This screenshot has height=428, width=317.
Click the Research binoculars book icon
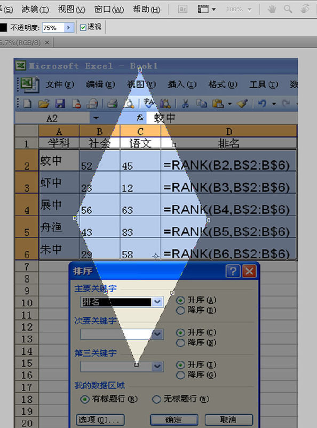[x=165, y=104]
